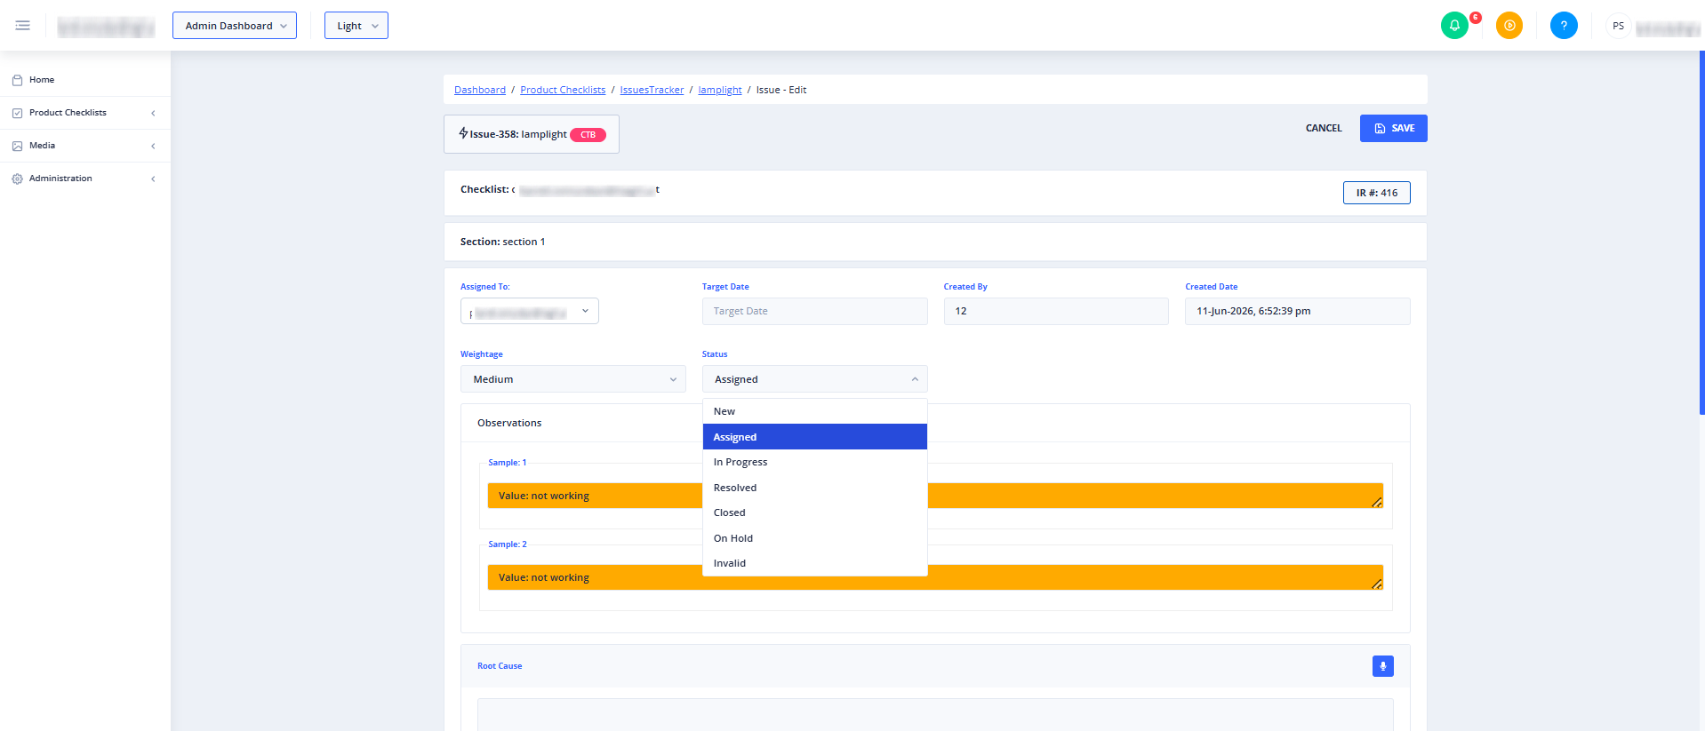Click the 'Section: section 1' text

[x=502, y=242]
